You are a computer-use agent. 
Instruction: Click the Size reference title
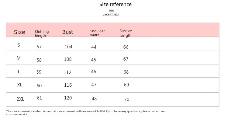point(116,5)
